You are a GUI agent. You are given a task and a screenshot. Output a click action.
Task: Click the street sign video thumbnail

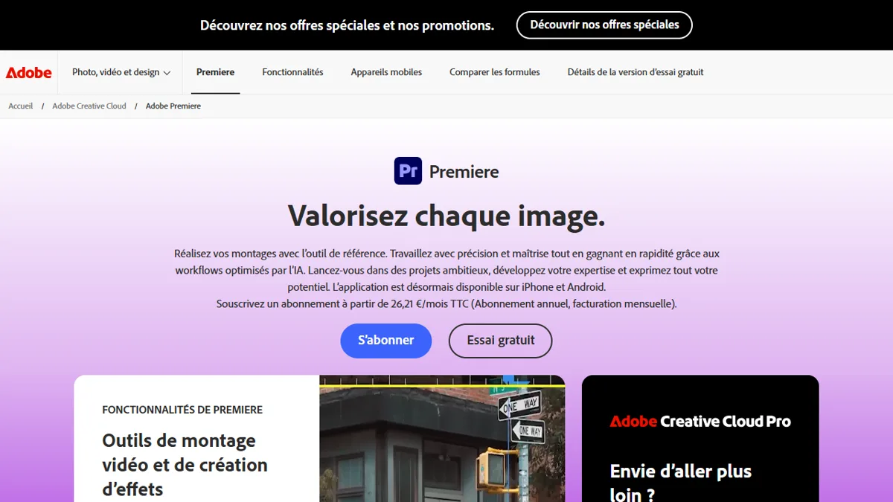coord(442,438)
